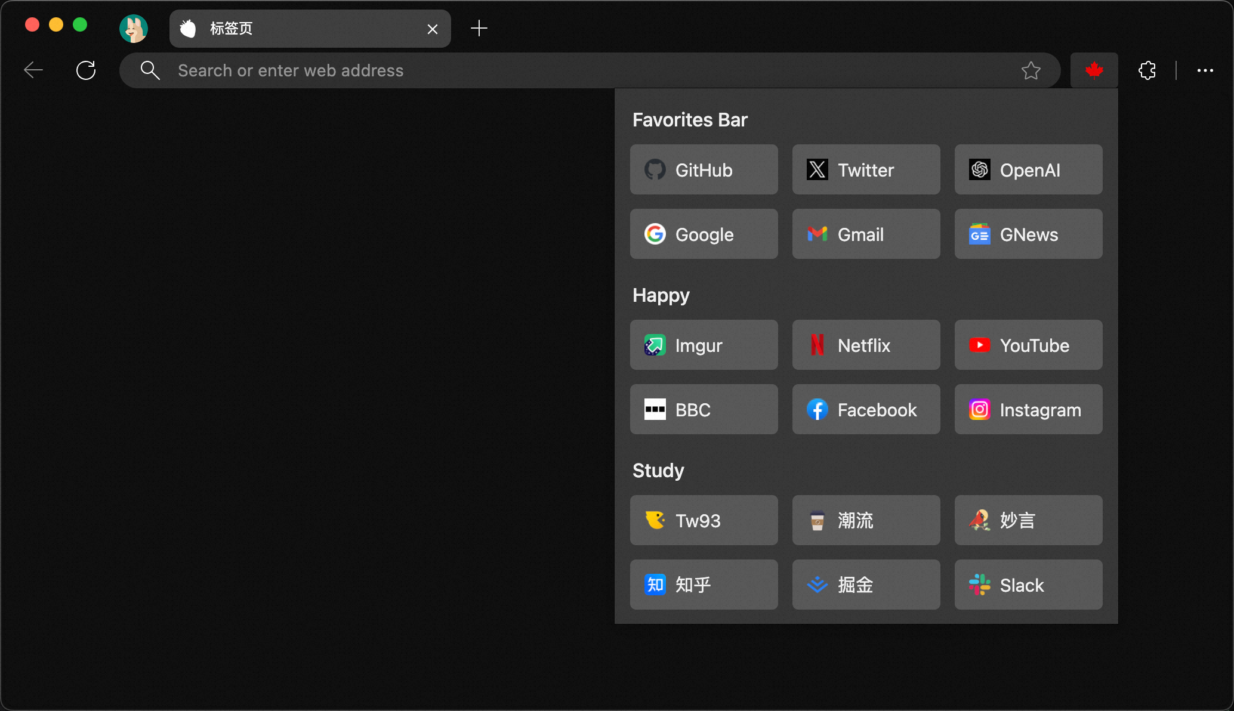Open the Gmail bookmark
Viewport: 1234px width, 711px height.
(866, 234)
